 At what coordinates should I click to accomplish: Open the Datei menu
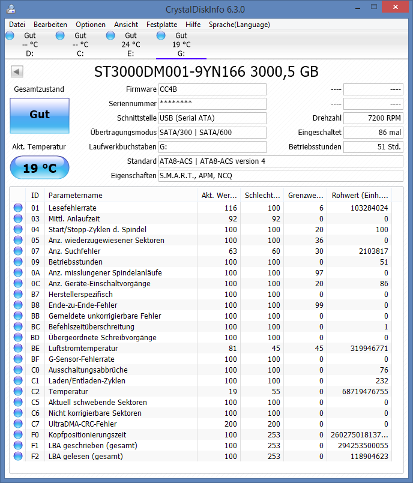click(17, 25)
